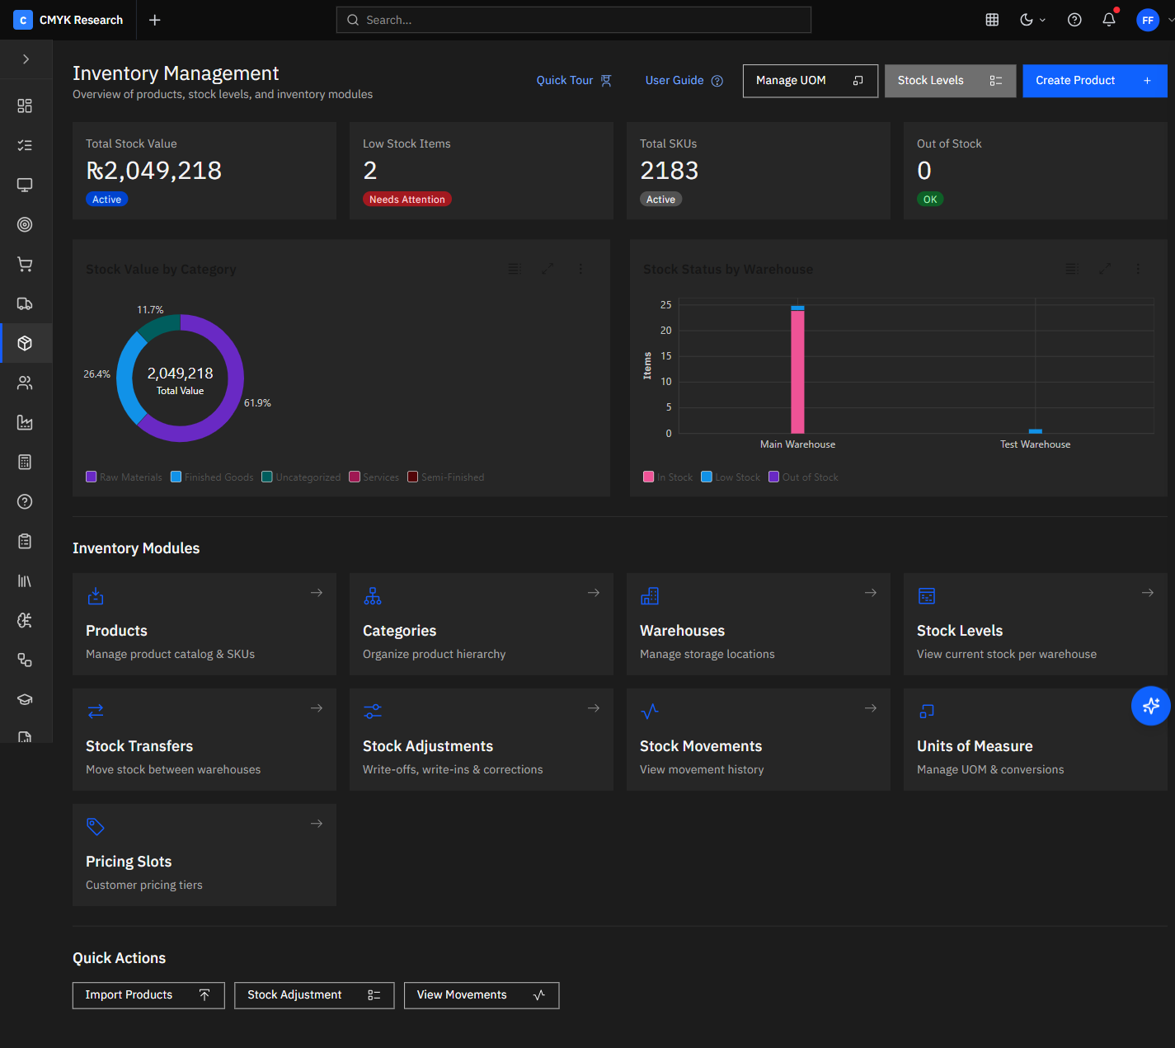Open the Stock Movements module card
Screen dimensions: 1175x1048
(759, 740)
